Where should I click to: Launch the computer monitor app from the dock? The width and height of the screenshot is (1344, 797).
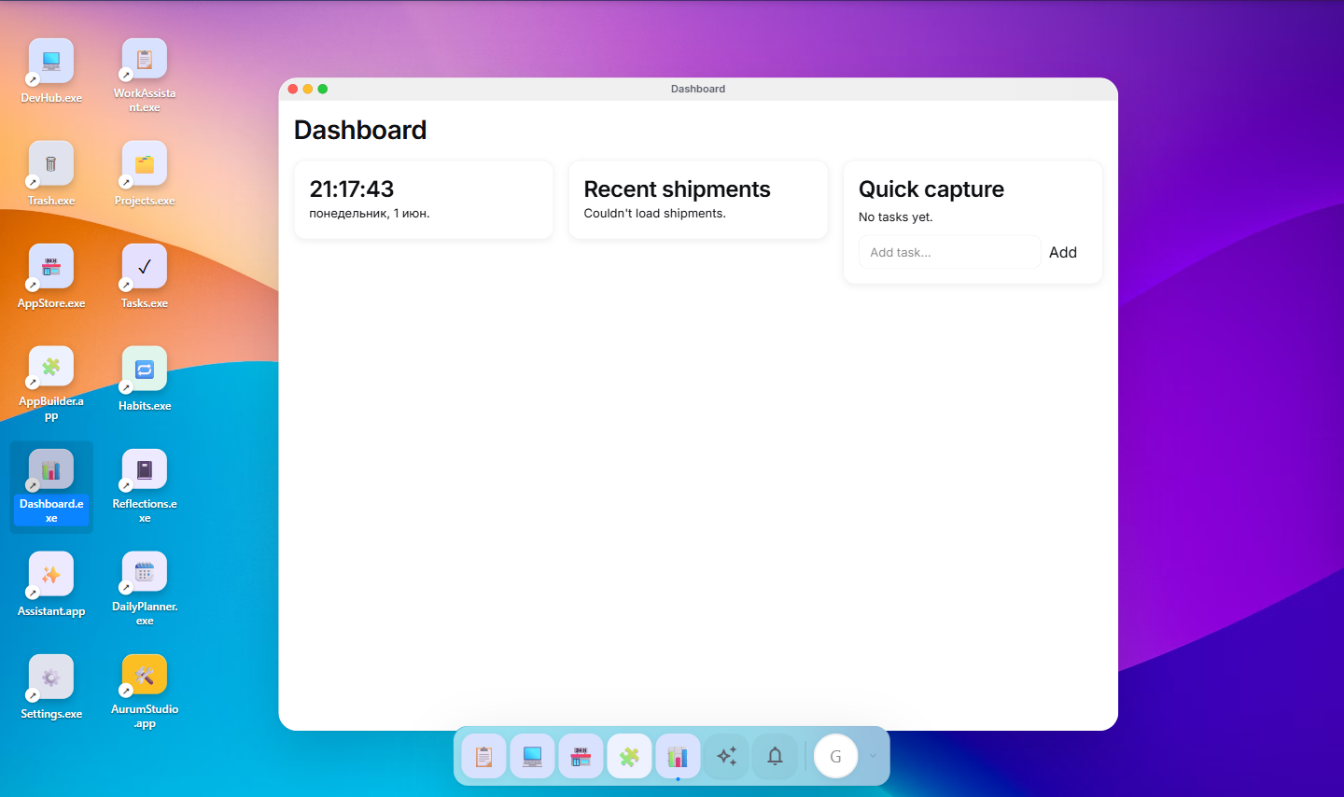click(532, 756)
